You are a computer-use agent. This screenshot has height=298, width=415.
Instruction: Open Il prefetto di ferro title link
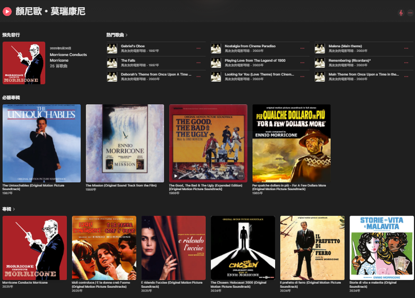point(311,284)
